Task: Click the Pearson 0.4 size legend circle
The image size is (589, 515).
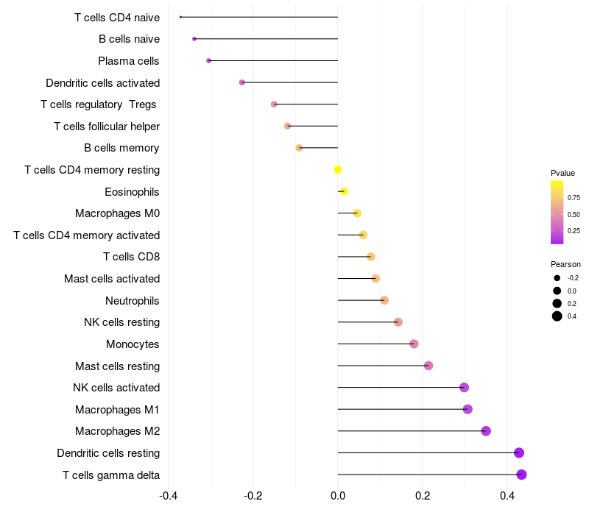Action: point(557,316)
